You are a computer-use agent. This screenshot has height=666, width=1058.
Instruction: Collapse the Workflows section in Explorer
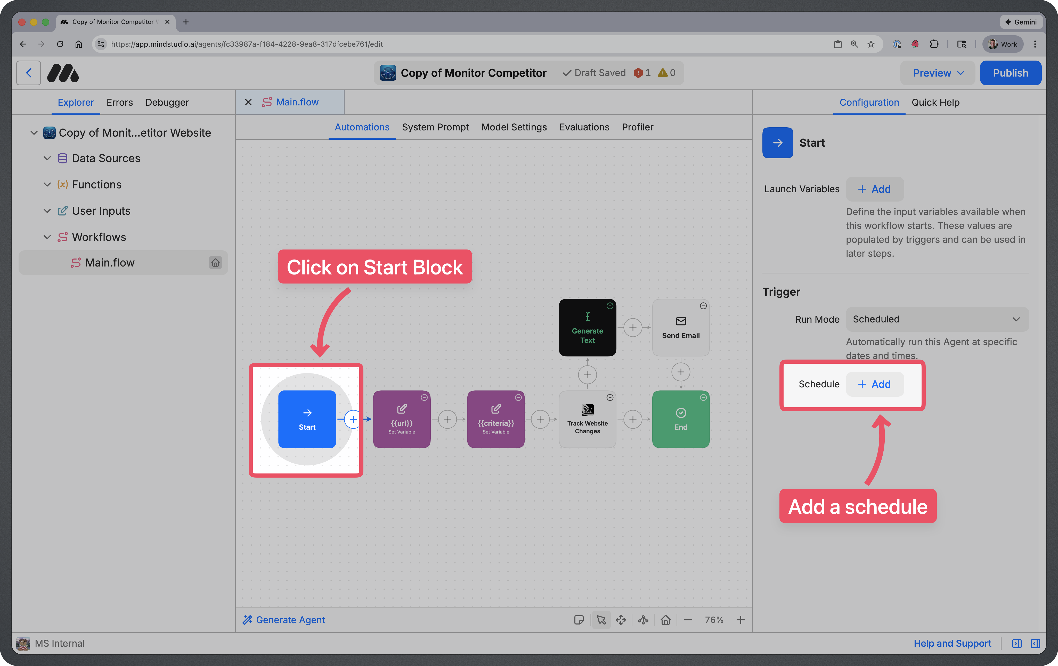pos(47,237)
